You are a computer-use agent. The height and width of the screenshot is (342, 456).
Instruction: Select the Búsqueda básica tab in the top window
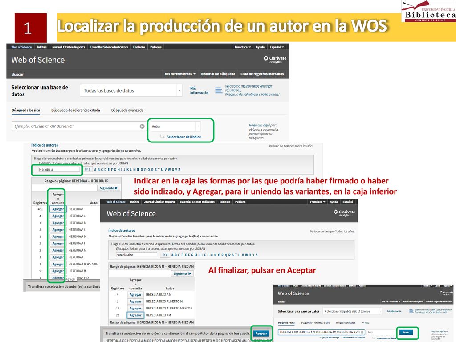(26, 110)
